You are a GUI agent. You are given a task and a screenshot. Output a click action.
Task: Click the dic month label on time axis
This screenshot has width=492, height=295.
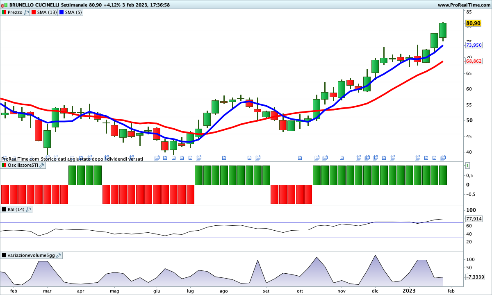tap(375, 290)
